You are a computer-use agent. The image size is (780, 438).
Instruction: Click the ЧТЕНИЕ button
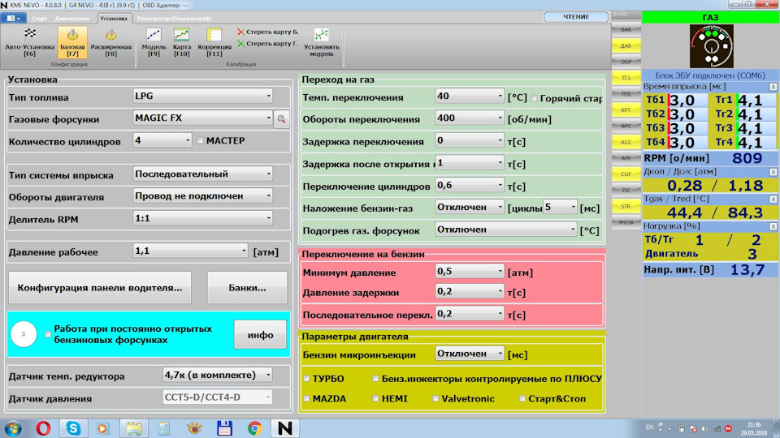click(x=576, y=17)
